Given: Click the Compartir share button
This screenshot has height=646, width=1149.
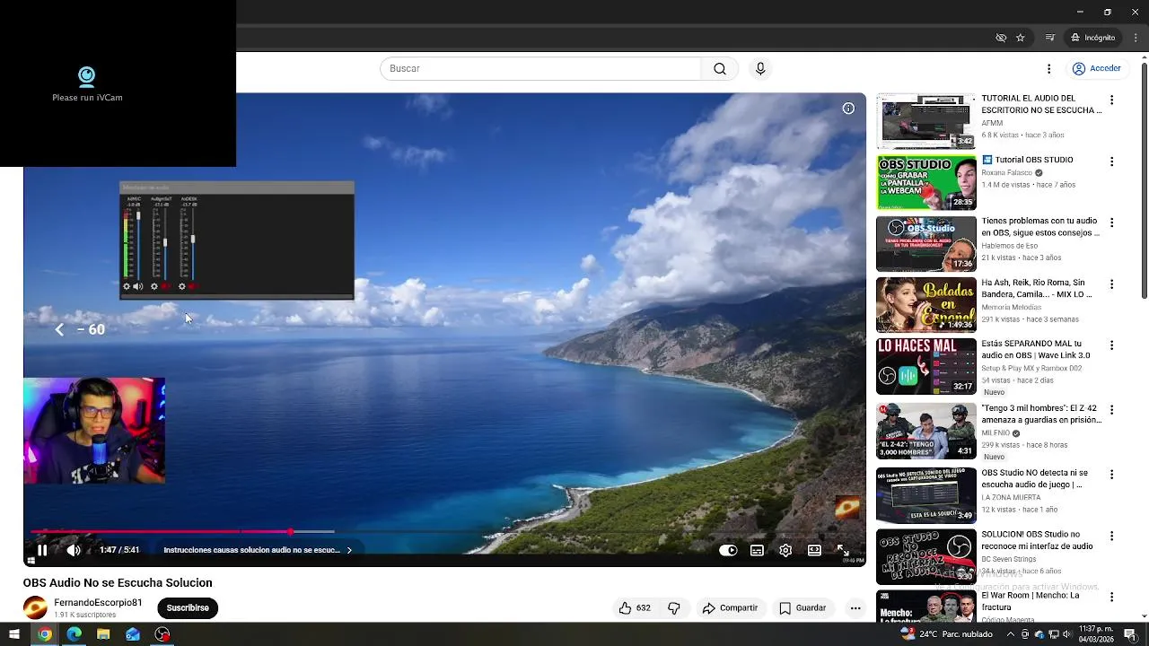Looking at the screenshot, I should 730,608.
